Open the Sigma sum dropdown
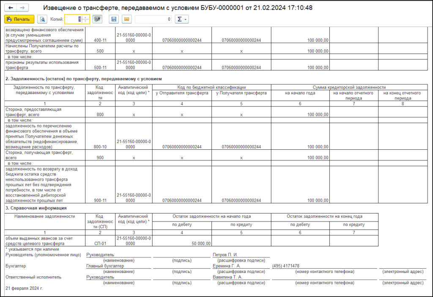Image resolution: width=433 pixels, height=297 pixels. click(182, 19)
